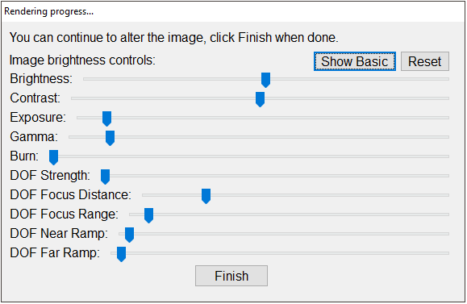Select the Gamma slider thumb
This screenshot has height=304, width=467.
coord(110,138)
